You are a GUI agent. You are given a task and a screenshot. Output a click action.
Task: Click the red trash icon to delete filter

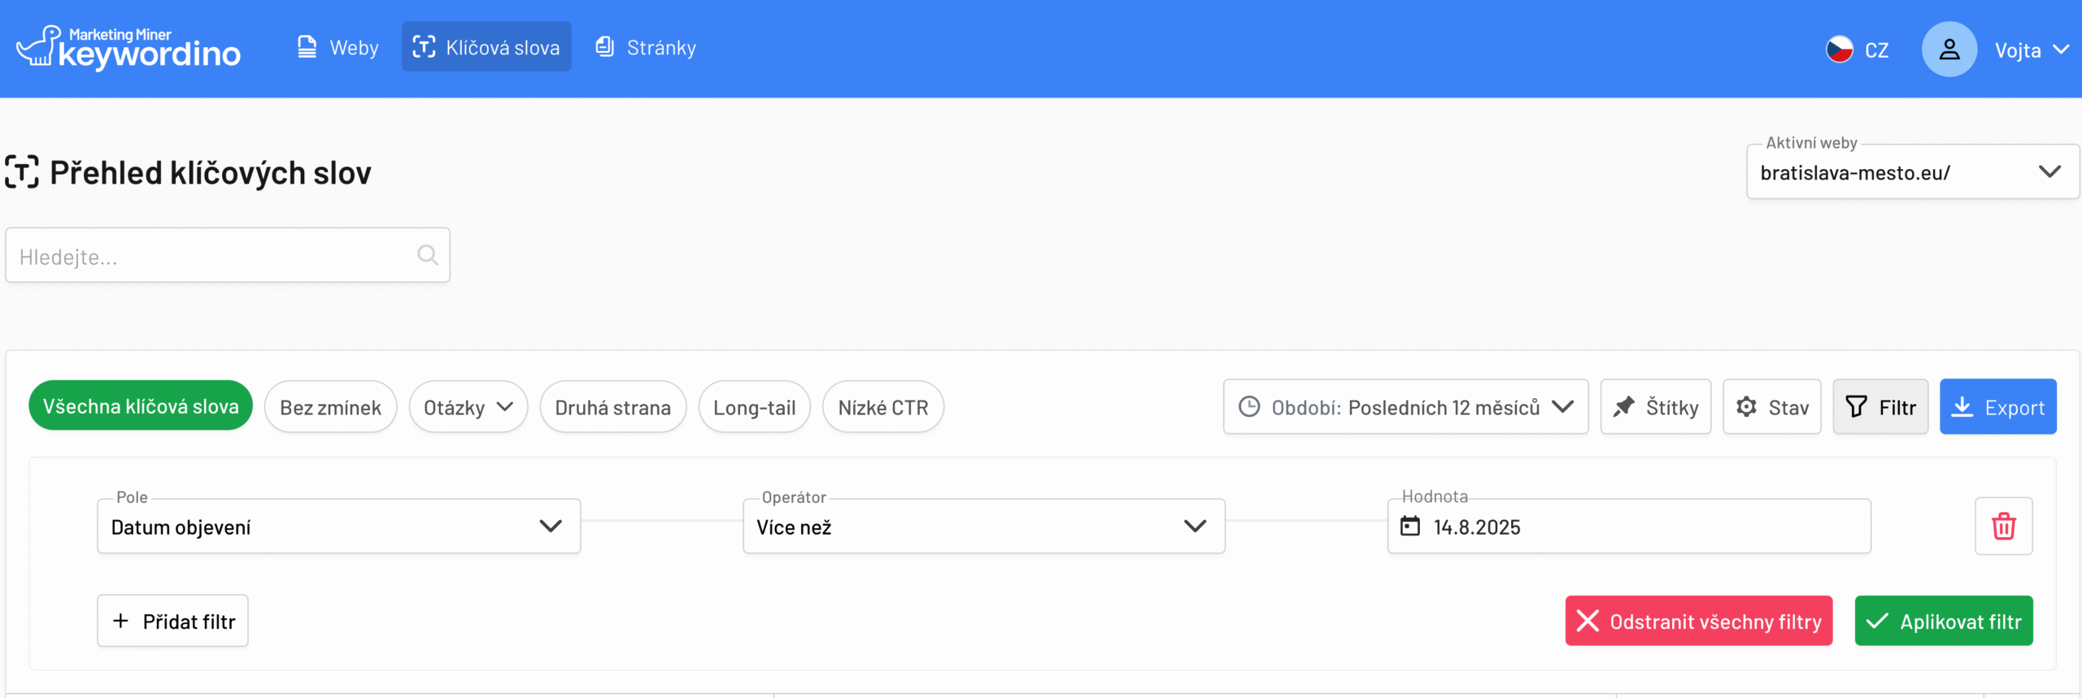(2003, 526)
